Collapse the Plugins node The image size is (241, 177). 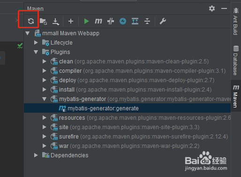coord(36,52)
